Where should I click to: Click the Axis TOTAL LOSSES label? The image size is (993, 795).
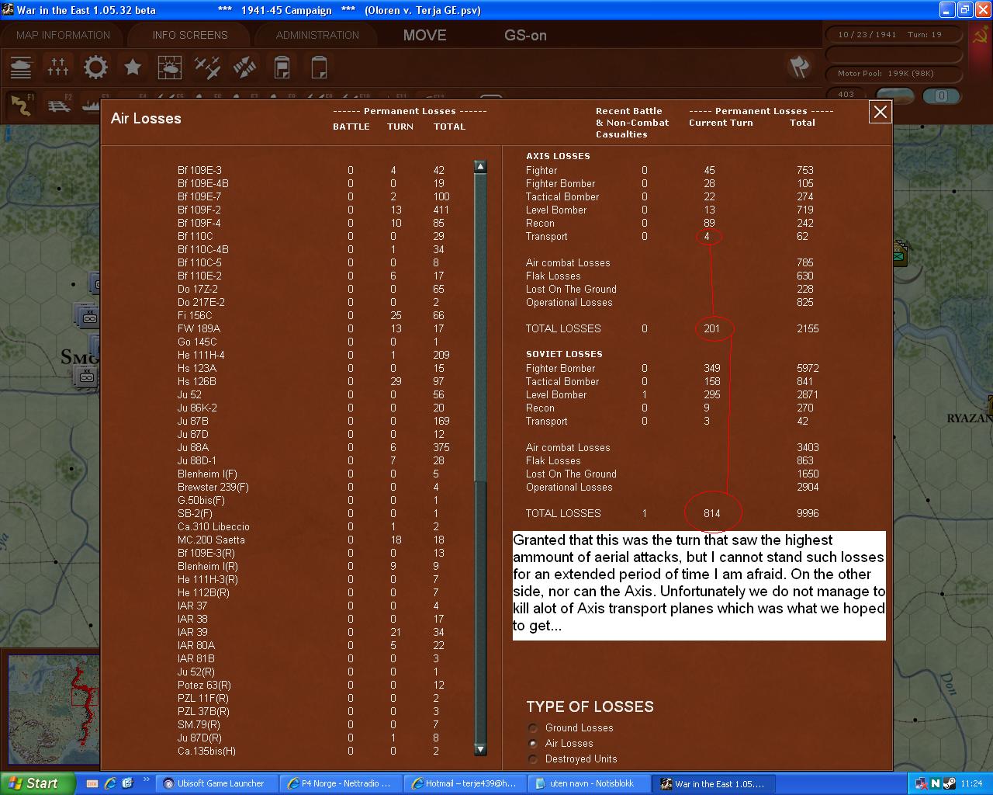point(563,328)
